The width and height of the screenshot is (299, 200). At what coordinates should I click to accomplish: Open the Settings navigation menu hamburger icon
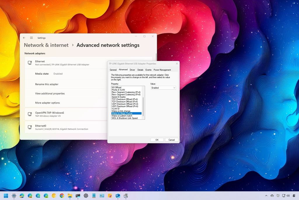click(31, 38)
